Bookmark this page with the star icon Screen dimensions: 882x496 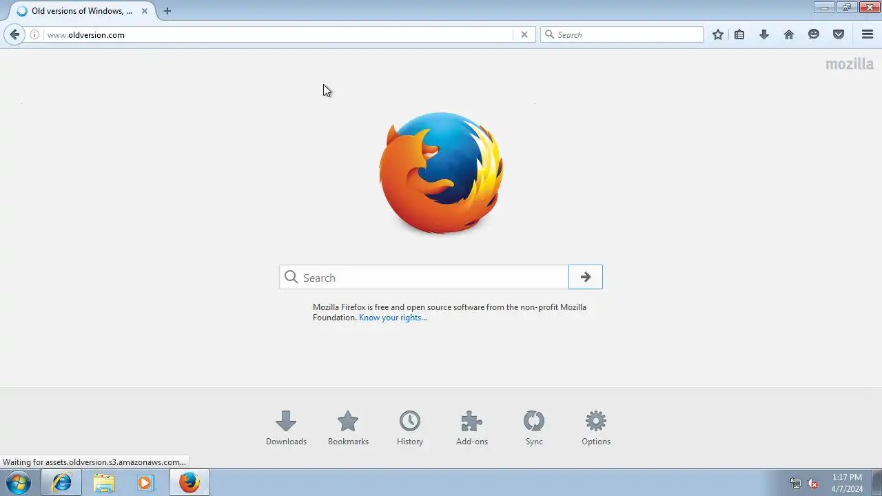point(718,34)
